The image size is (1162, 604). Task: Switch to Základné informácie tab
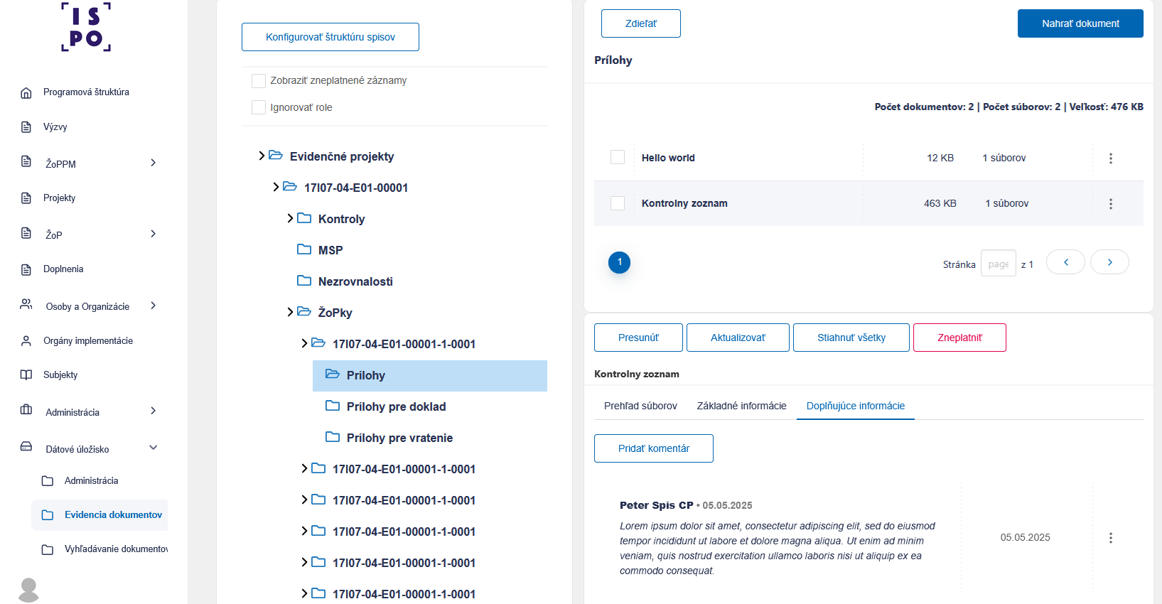coord(741,406)
